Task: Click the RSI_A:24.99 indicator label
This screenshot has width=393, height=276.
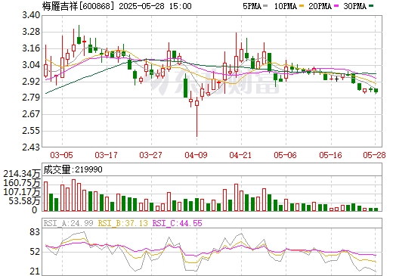Action: [x=69, y=223]
